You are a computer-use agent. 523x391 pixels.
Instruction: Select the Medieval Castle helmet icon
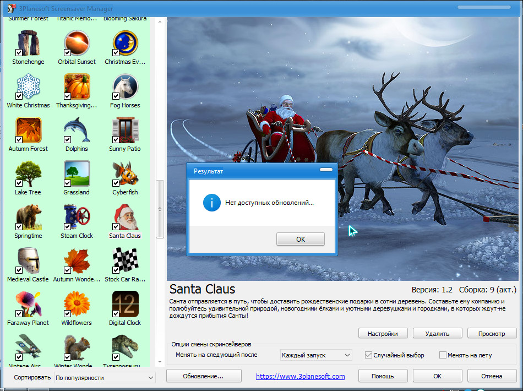click(x=28, y=260)
